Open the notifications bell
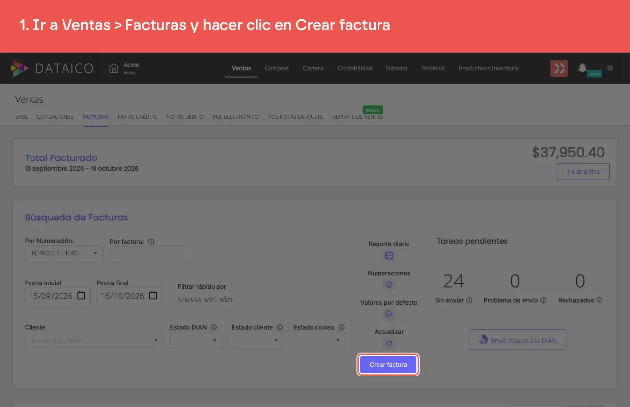The image size is (630, 407). click(583, 68)
